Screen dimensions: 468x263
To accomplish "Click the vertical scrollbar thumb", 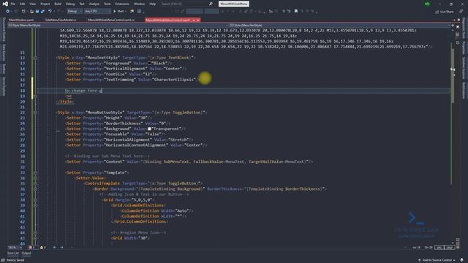I will click(453, 75).
